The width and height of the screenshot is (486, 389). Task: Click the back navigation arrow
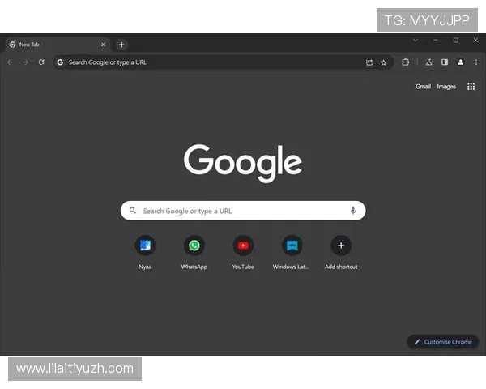(10, 62)
